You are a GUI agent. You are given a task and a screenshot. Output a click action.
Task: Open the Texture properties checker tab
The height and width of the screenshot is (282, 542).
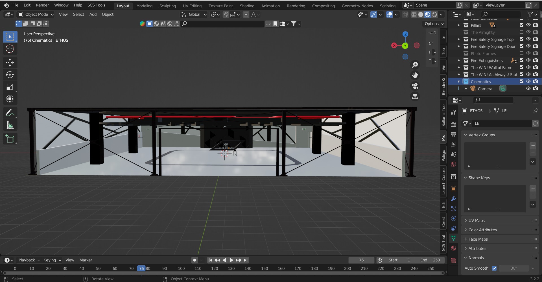tap(453, 260)
